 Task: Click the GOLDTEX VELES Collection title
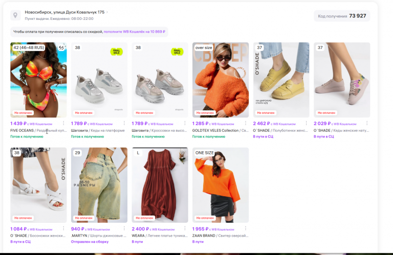pyautogui.click(x=221, y=130)
